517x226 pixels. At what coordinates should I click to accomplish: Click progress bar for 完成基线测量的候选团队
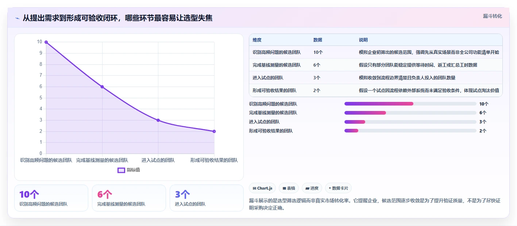click(410, 113)
